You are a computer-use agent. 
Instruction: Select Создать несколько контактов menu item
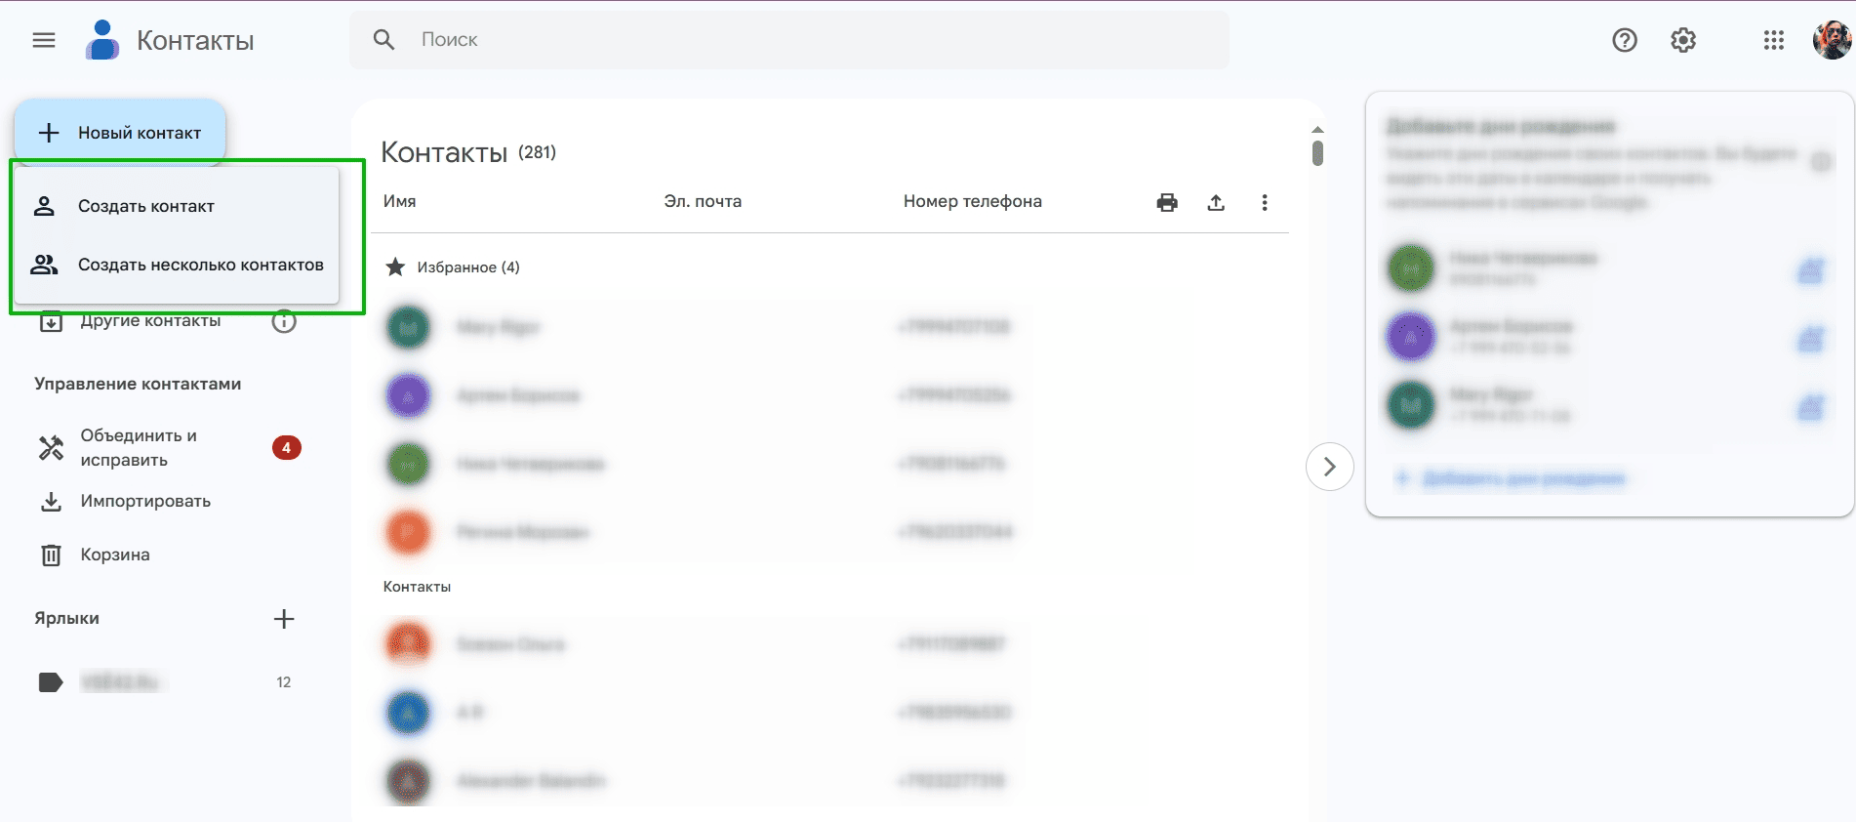pyautogui.click(x=177, y=265)
